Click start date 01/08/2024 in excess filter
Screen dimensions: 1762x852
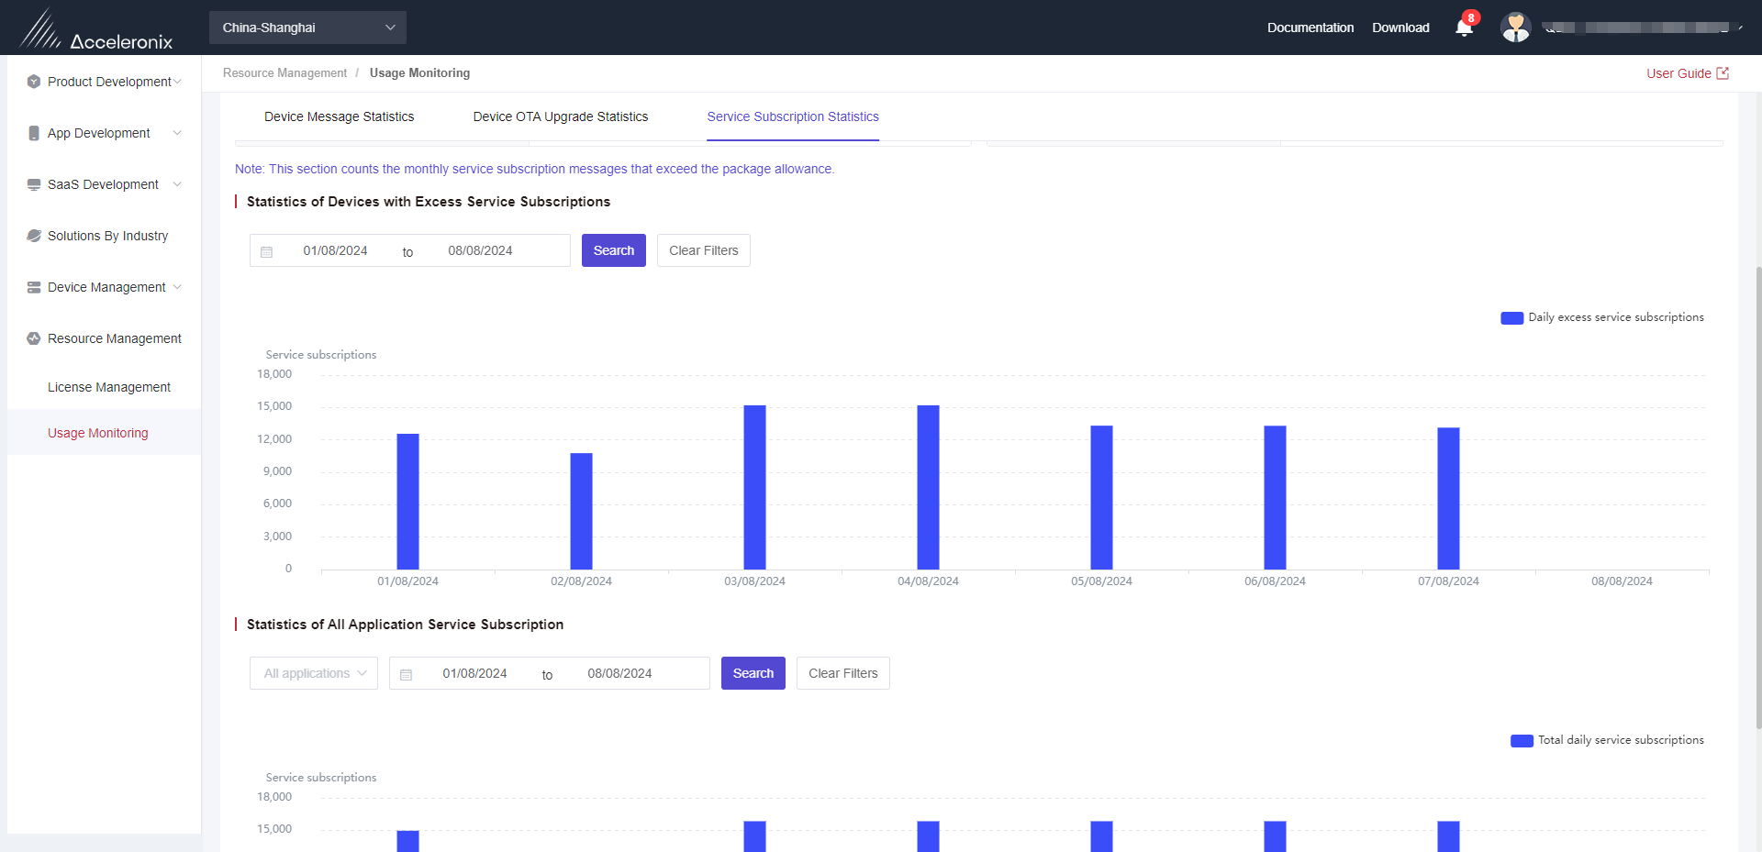click(x=335, y=250)
